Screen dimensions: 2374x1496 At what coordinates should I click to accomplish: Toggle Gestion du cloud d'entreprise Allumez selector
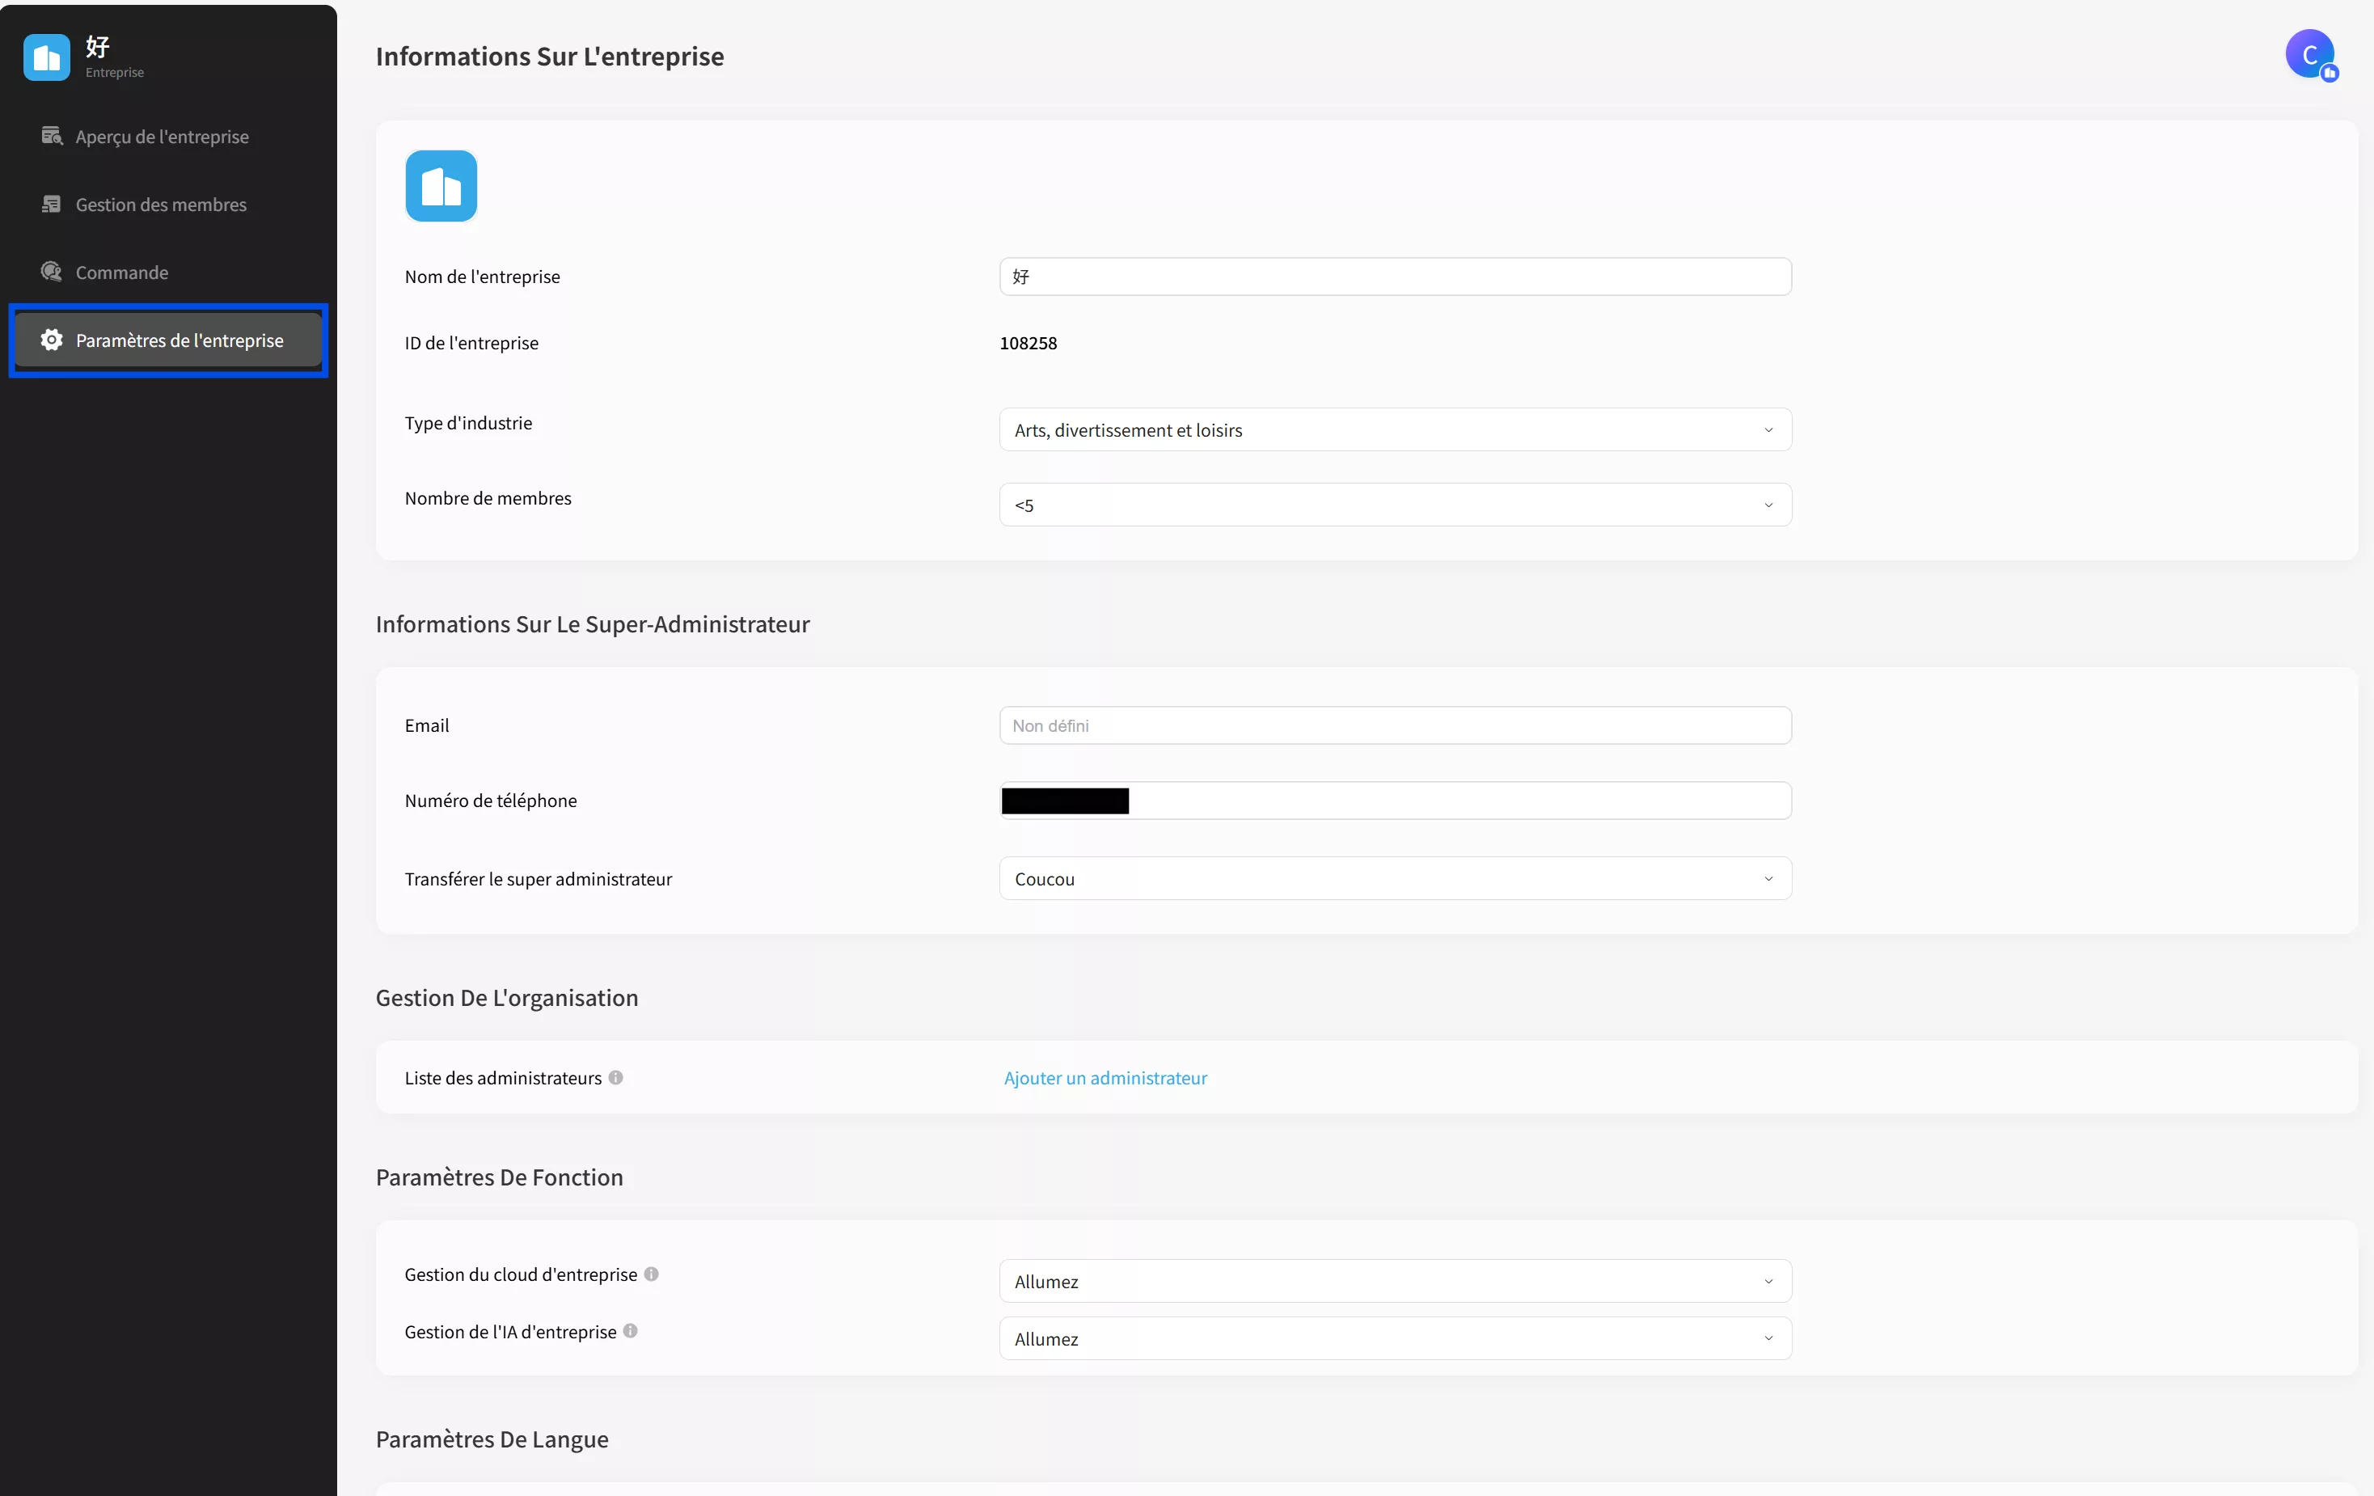(x=1395, y=1282)
